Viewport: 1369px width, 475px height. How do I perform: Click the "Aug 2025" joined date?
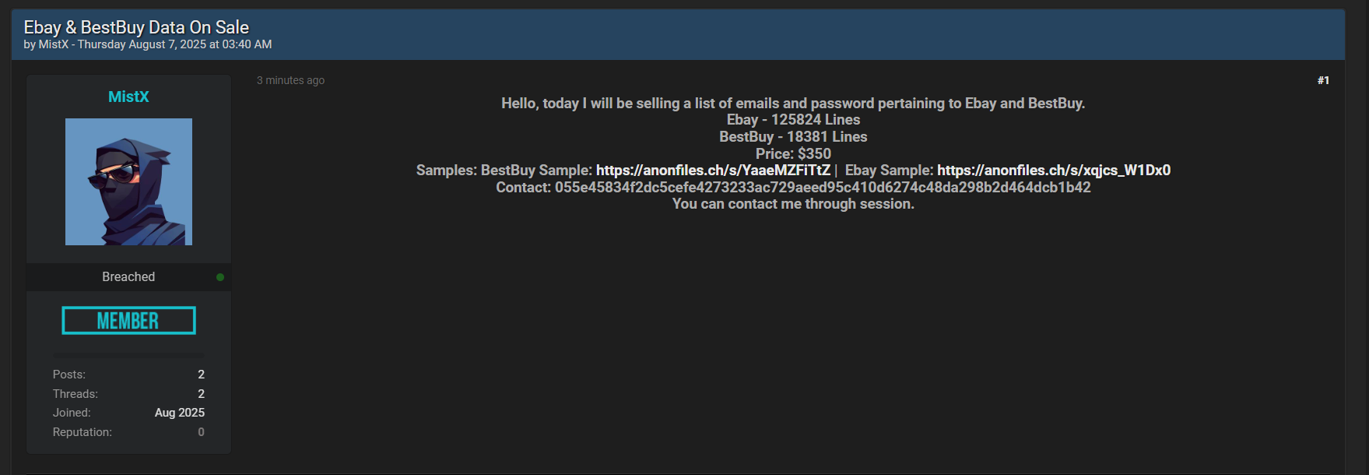(180, 413)
